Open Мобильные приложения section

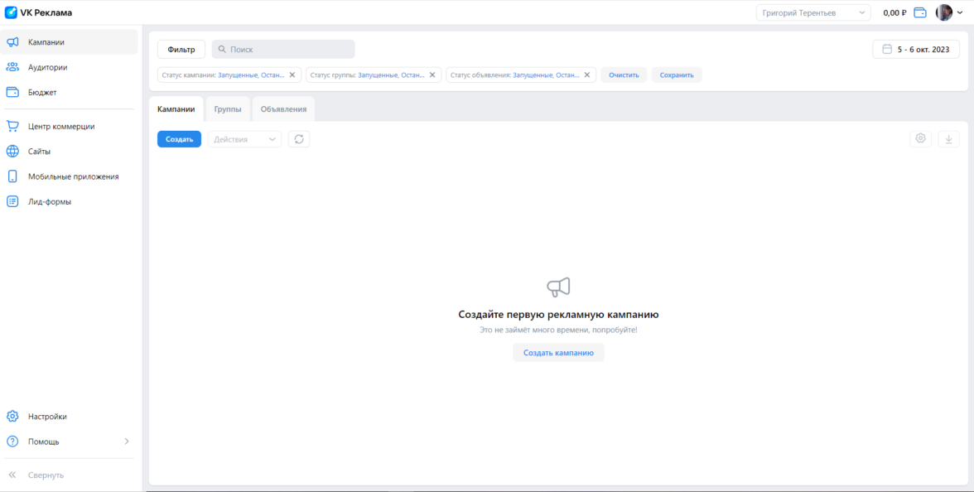tap(73, 176)
